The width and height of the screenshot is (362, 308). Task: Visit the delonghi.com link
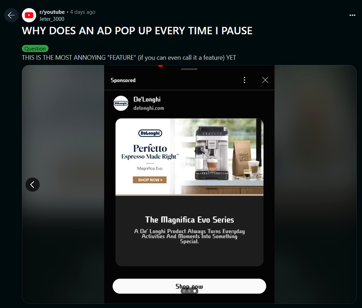[x=149, y=108]
